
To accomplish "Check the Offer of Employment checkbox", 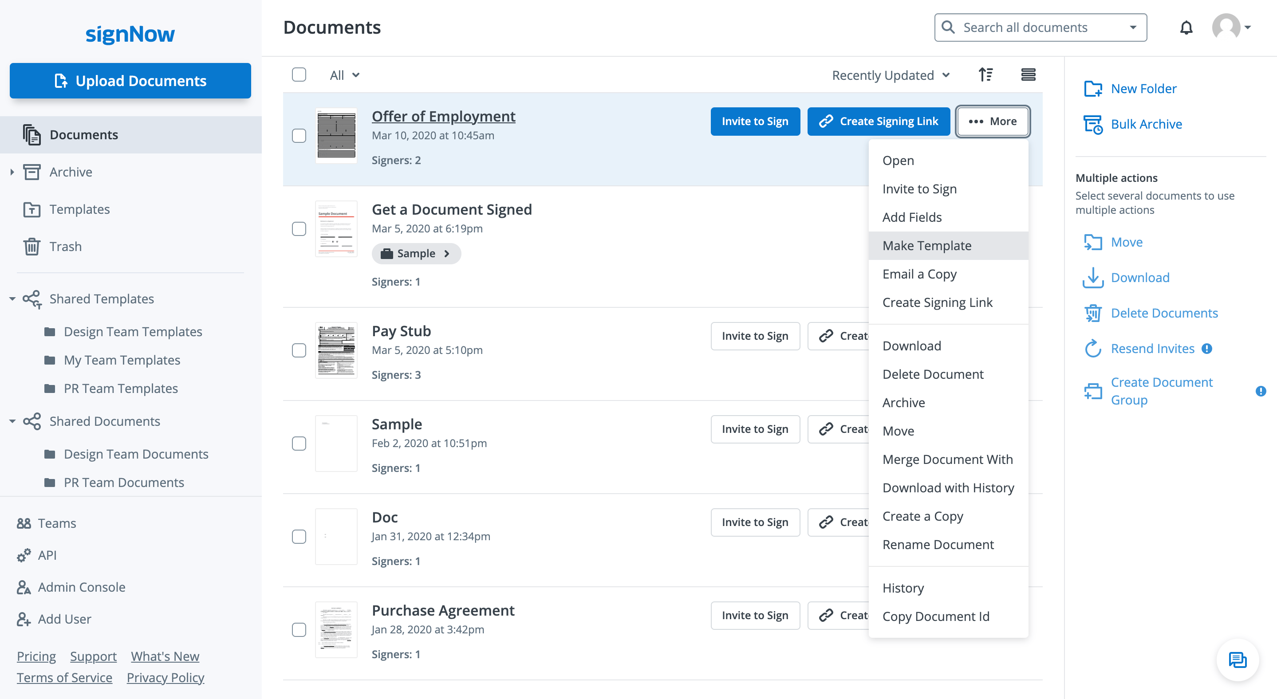I will [x=299, y=136].
